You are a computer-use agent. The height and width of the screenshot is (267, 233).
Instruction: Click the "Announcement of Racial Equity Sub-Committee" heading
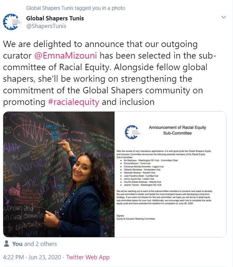[x=177, y=131]
